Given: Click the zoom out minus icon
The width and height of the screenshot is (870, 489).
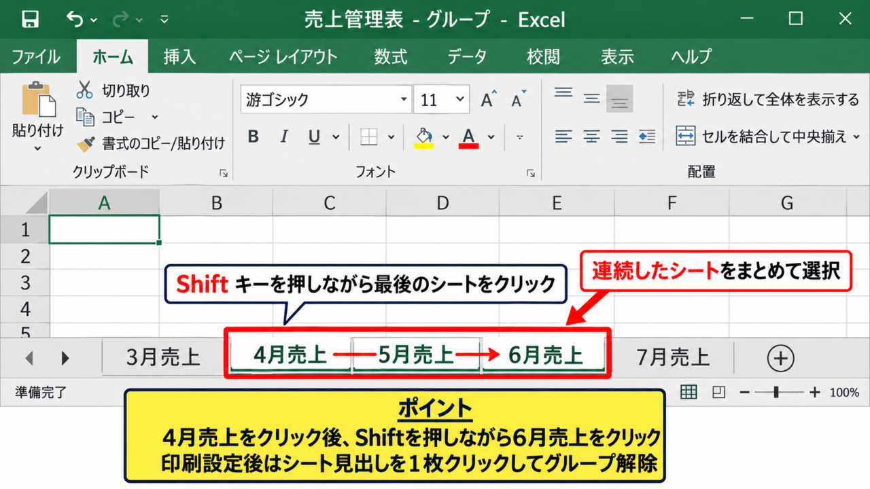Looking at the screenshot, I should click(745, 392).
